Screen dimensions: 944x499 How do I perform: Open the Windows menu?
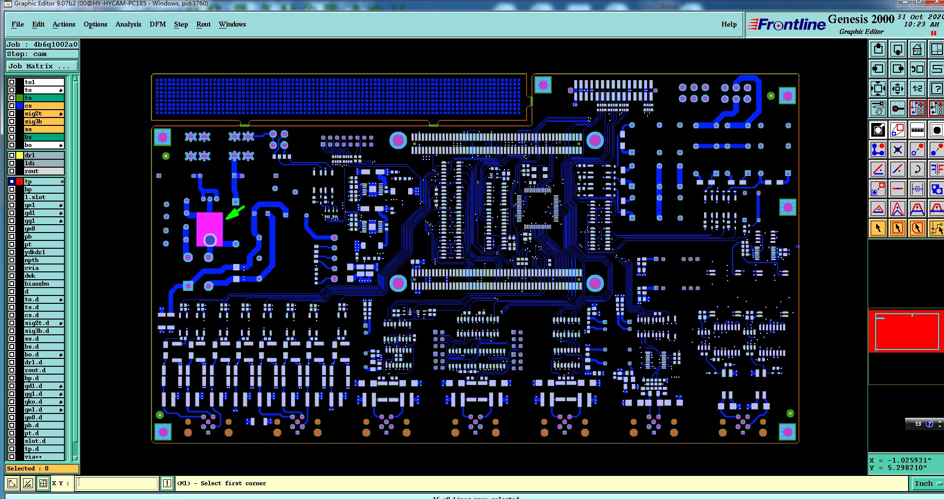click(x=233, y=24)
